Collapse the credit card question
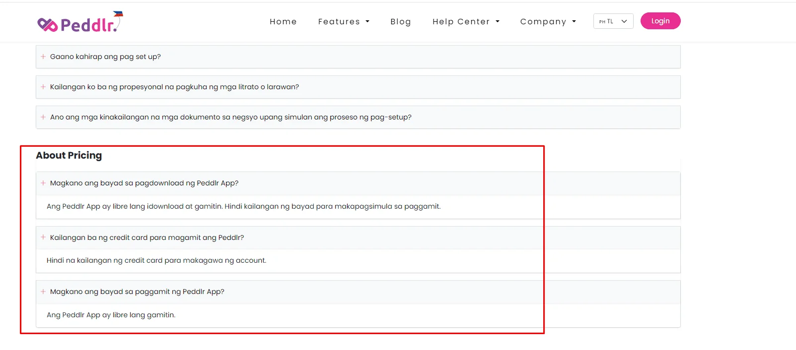Image resolution: width=796 pixels, height=350 pixels. click(358, 238)
